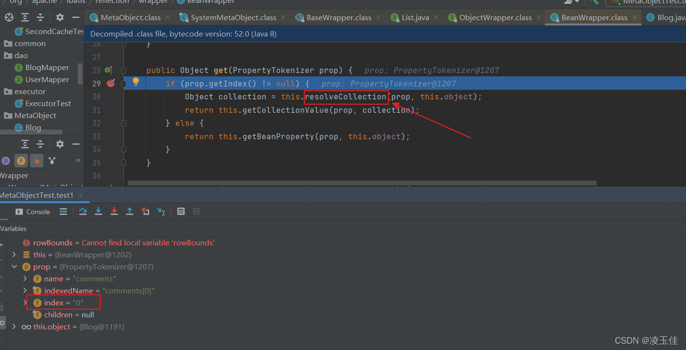Click the editor horizontal scrollbar
This screenshot has height=350, width=686.
(x=362, y=183)
